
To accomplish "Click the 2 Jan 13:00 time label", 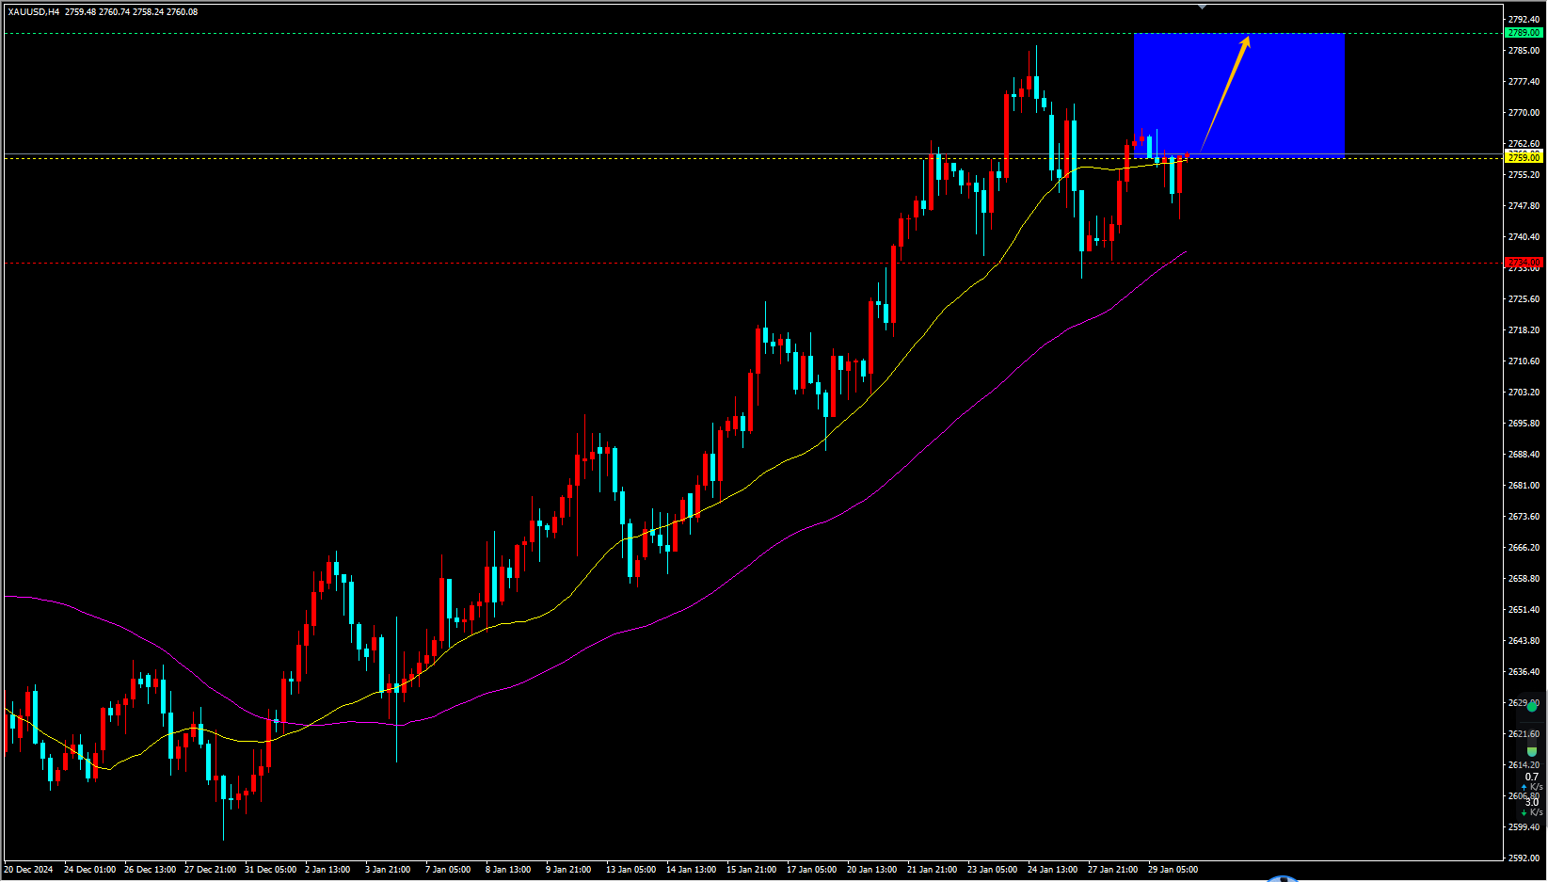I will 327,869.
